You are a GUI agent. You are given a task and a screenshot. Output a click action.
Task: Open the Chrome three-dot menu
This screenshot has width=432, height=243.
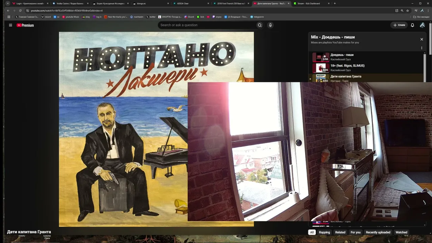(x=428, y=10)
